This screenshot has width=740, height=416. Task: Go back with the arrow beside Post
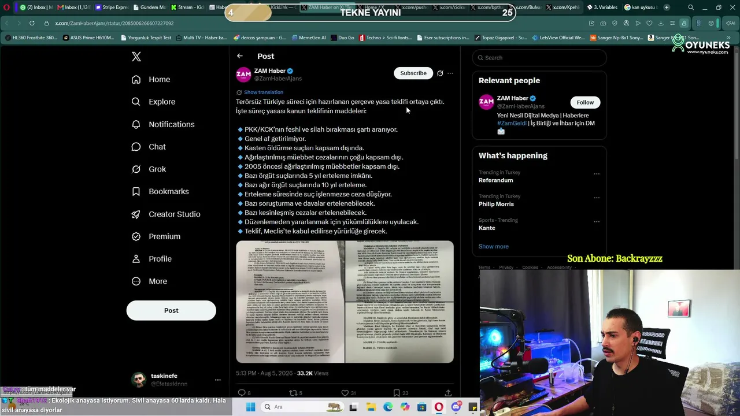[x=240, y=56]
